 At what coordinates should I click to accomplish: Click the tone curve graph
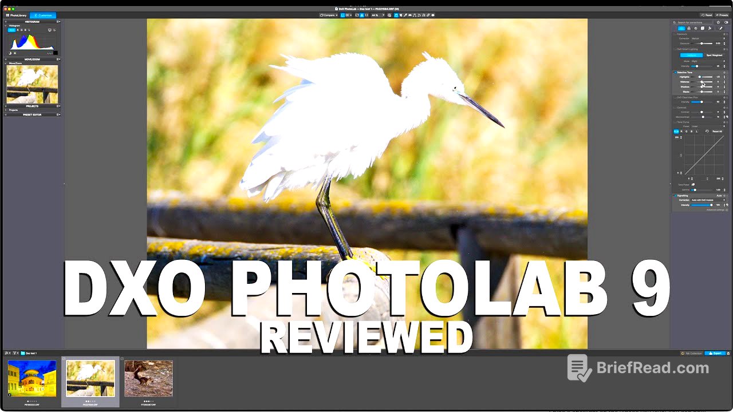704,155
